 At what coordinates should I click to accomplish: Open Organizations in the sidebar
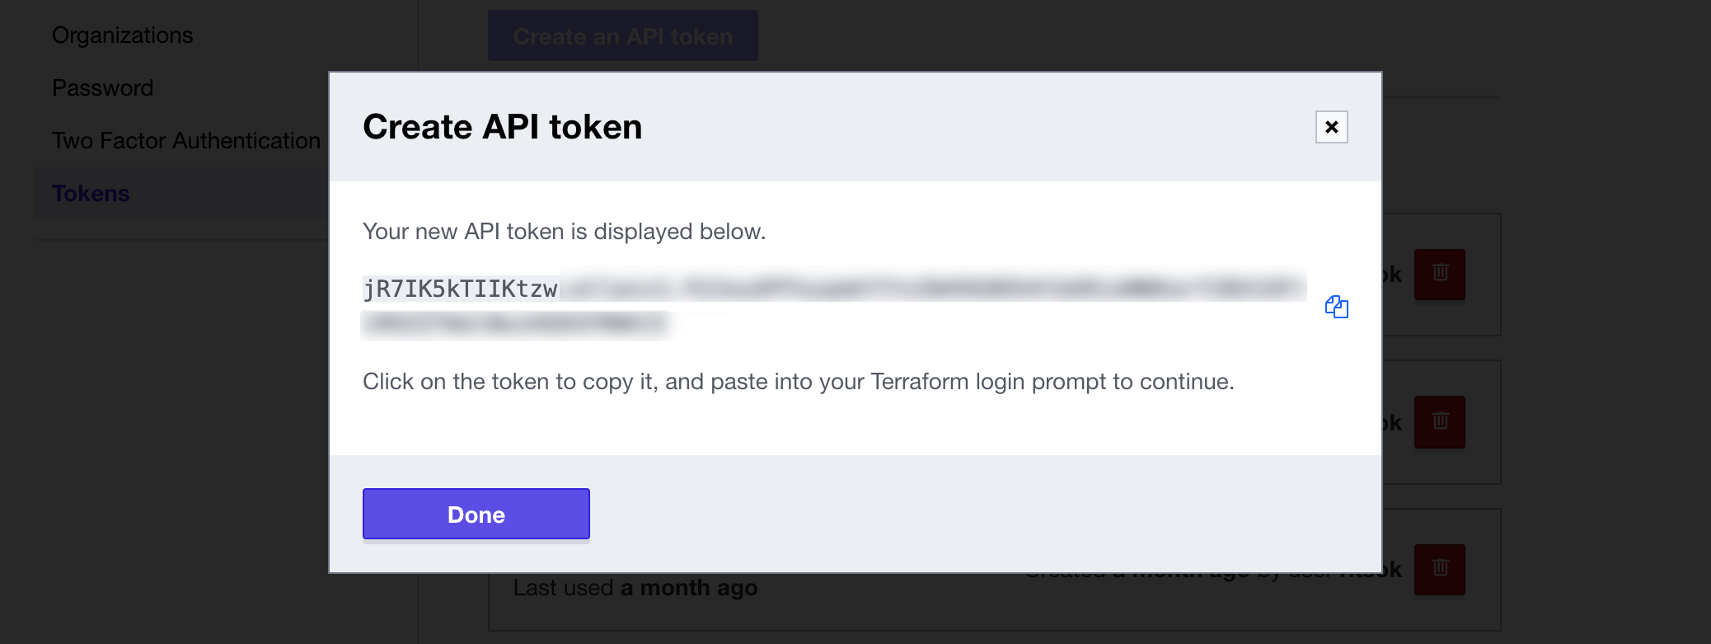click(x=122, y=35)
